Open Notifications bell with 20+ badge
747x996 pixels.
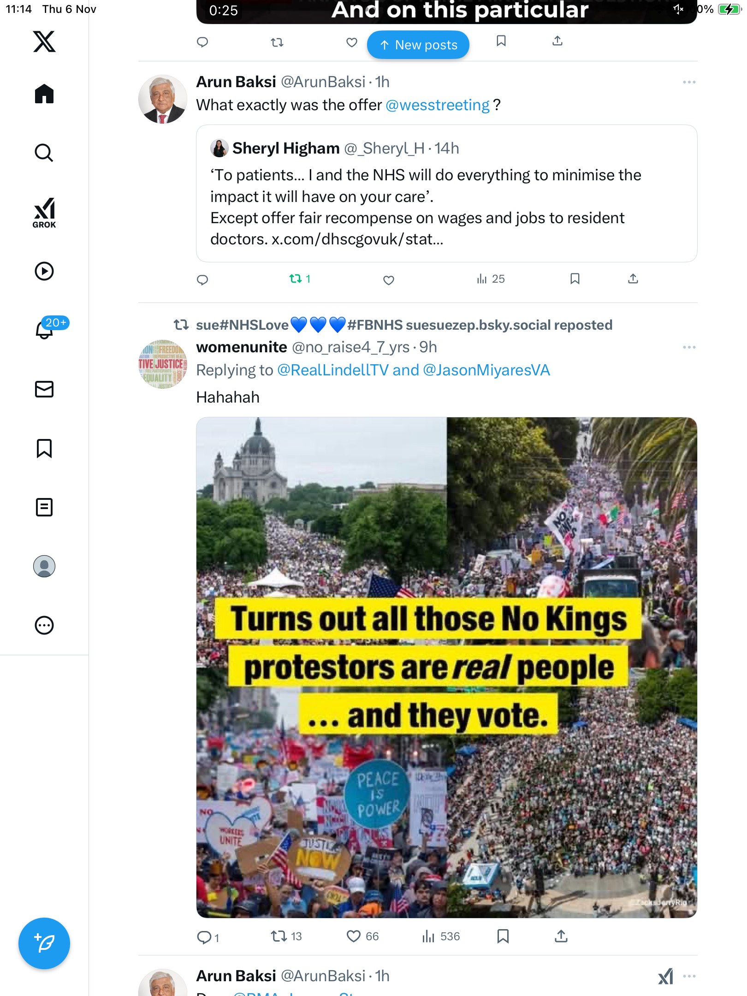pyautogui.click(x=45, y=329)
